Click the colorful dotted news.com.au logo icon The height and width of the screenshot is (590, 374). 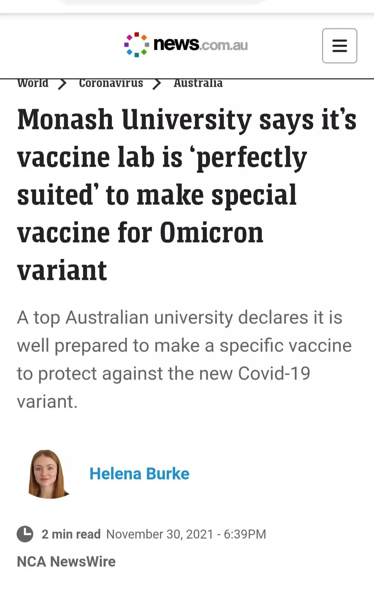pyautogui.click(x=136, y=45)
